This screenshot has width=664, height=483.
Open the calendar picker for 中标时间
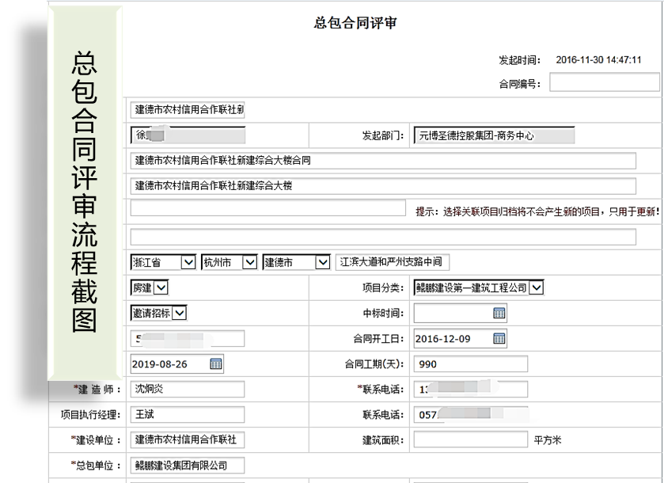pos(499,314)
